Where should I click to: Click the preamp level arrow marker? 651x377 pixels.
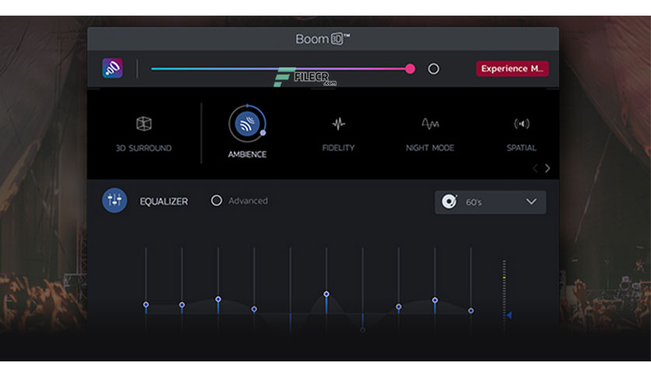click(x=509, y=315)
